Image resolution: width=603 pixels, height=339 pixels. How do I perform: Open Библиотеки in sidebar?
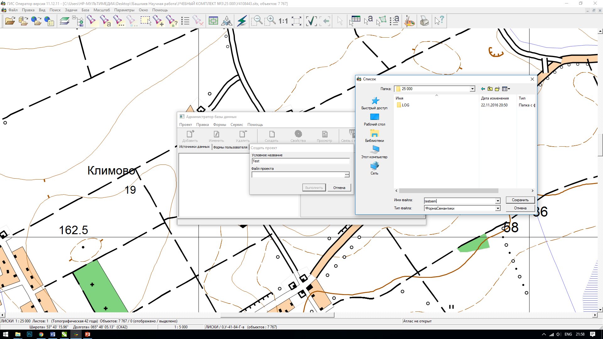coord(374,136)
